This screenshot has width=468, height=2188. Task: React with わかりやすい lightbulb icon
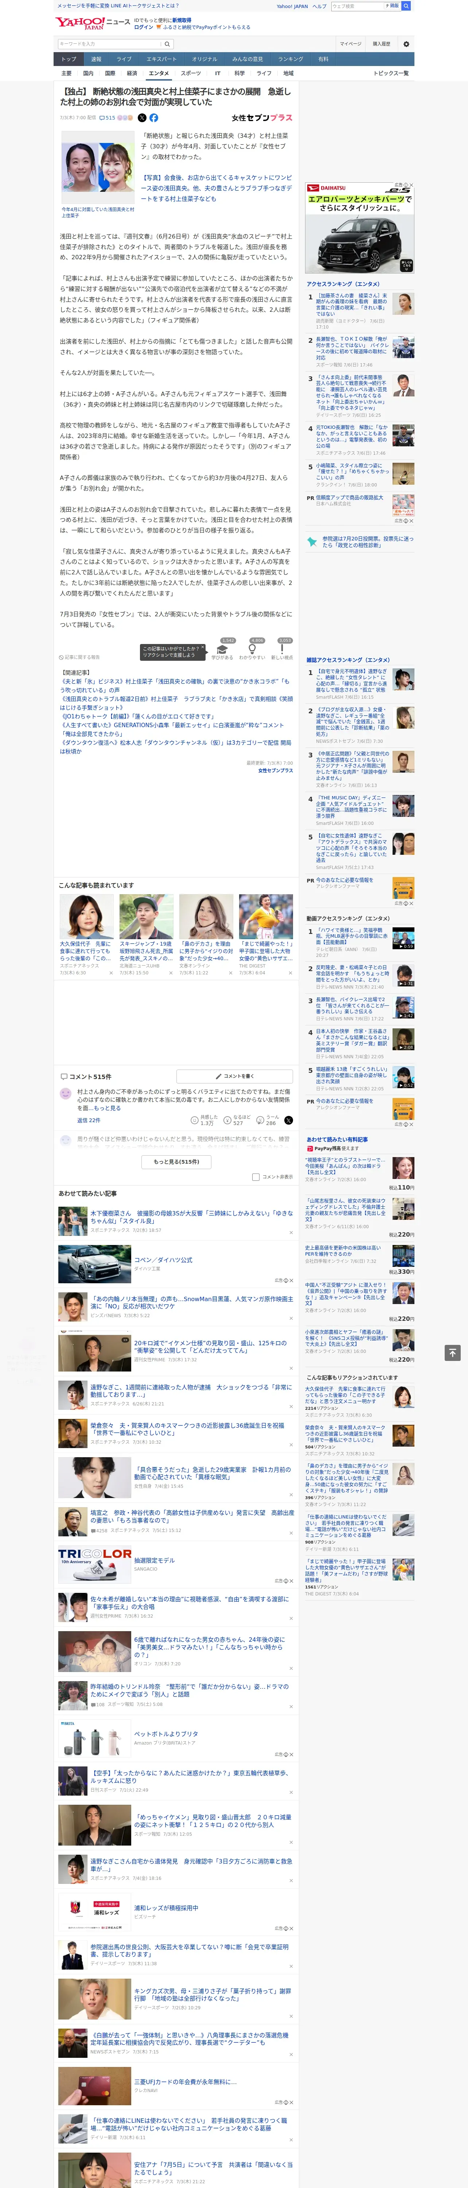coord(252,650)
